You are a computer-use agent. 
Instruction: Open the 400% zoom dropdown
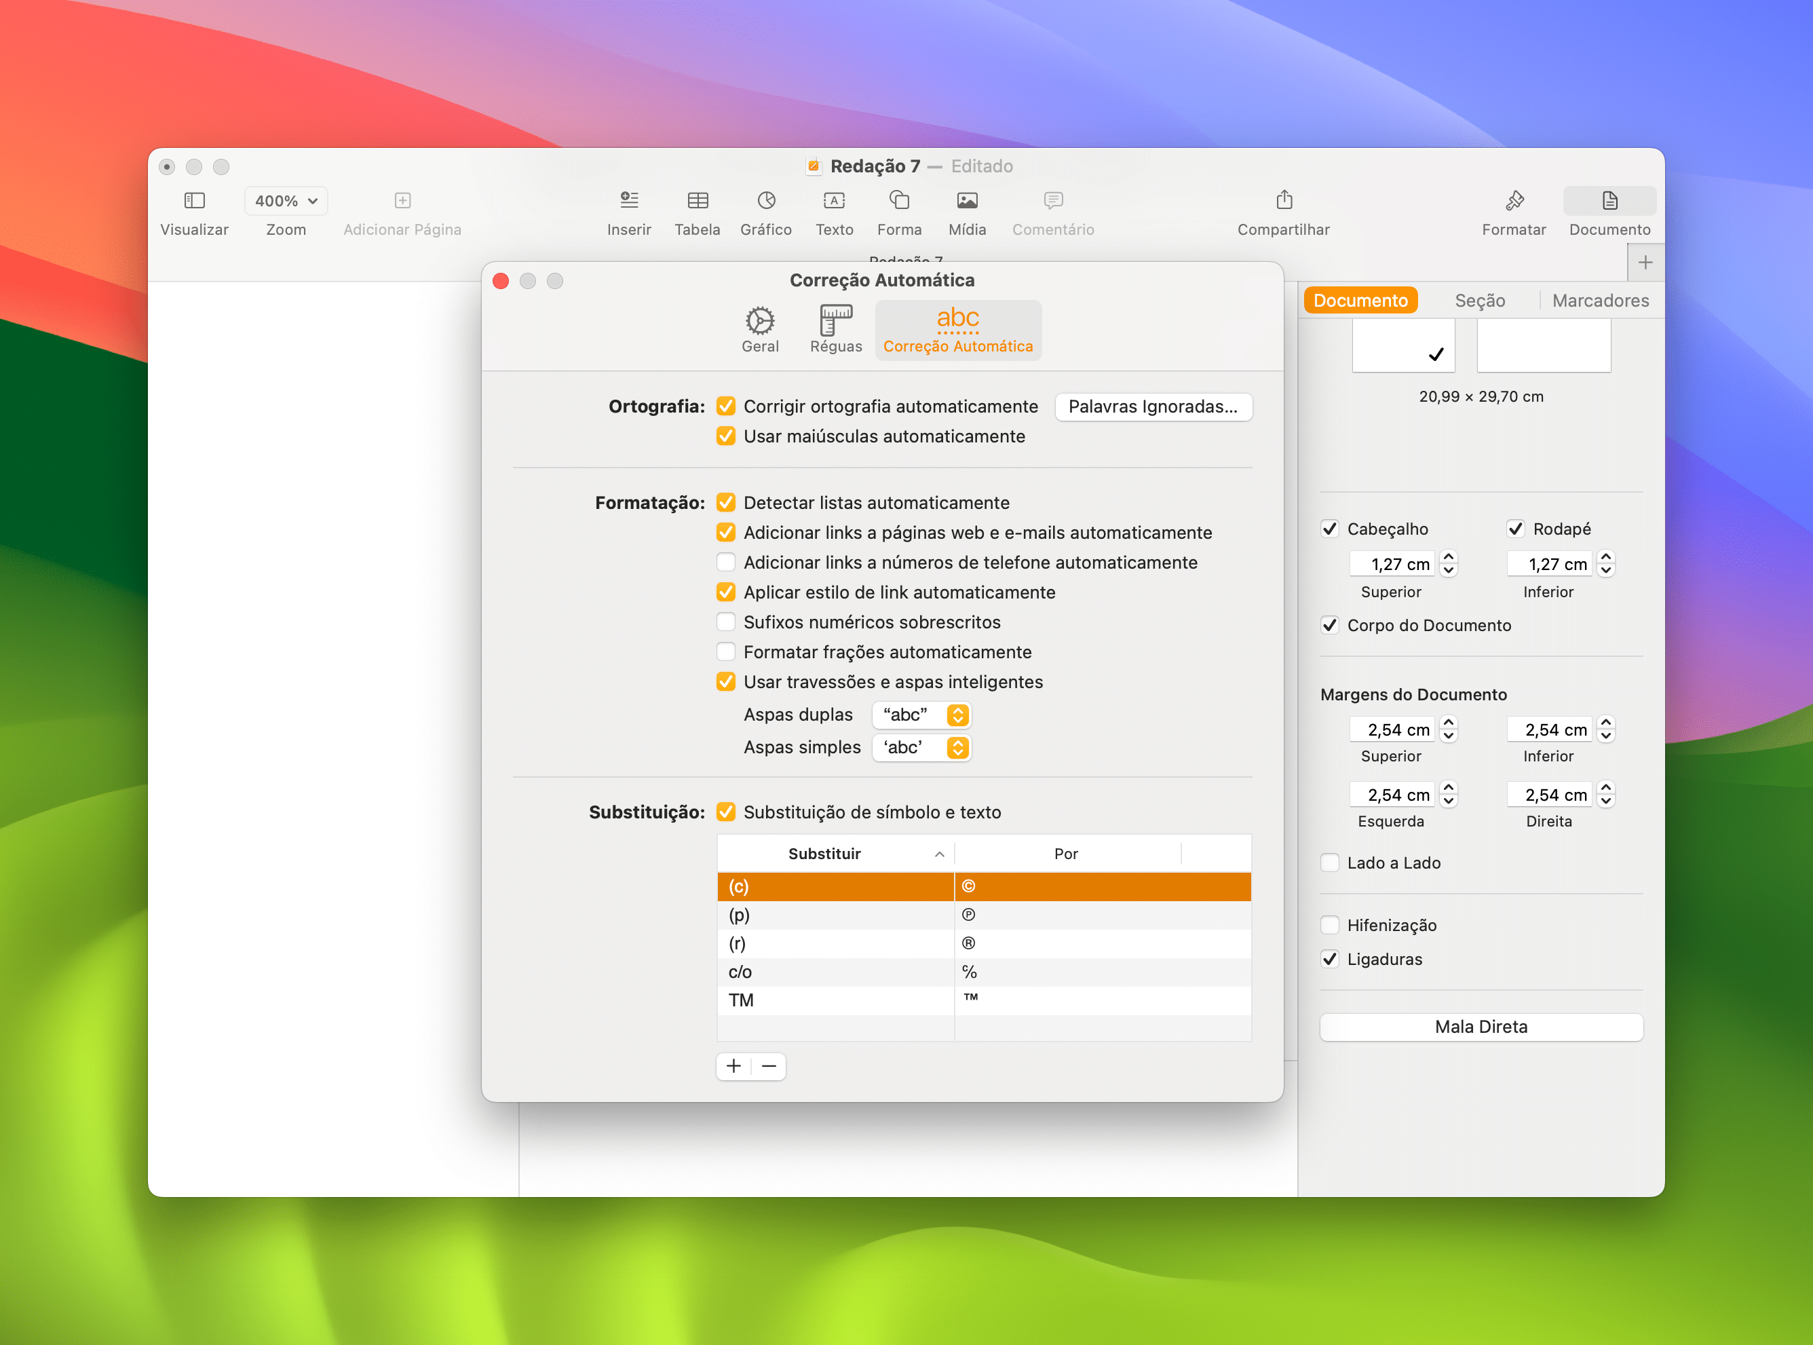tap(286, 200)
